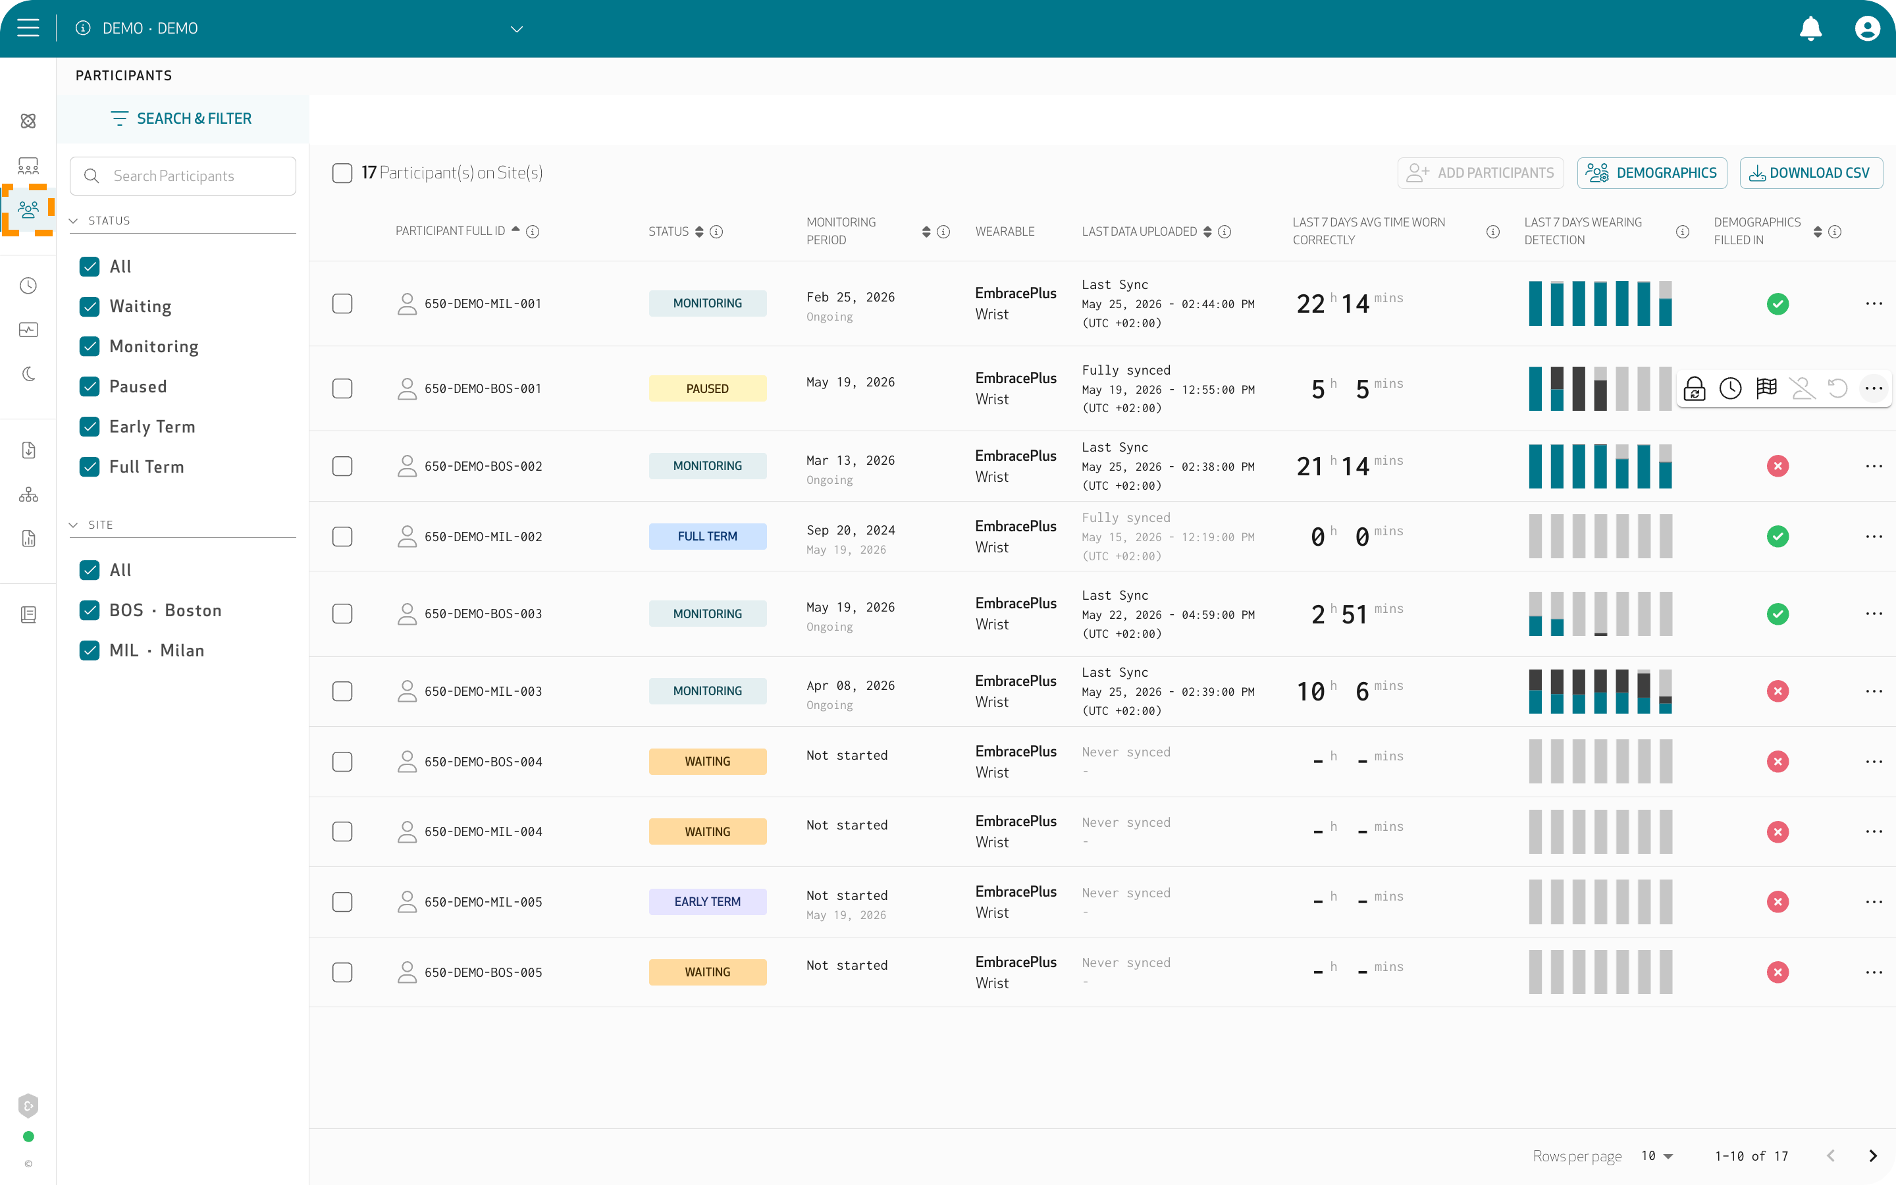Select the Participants people icon in sidebar
The height and width of the screenshot is (1185, 1896).
pyautogui.click(x=28, y=209)
